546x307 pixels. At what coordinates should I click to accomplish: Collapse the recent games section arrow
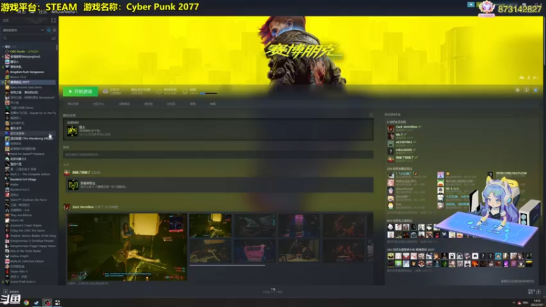[x=3, y=46]
